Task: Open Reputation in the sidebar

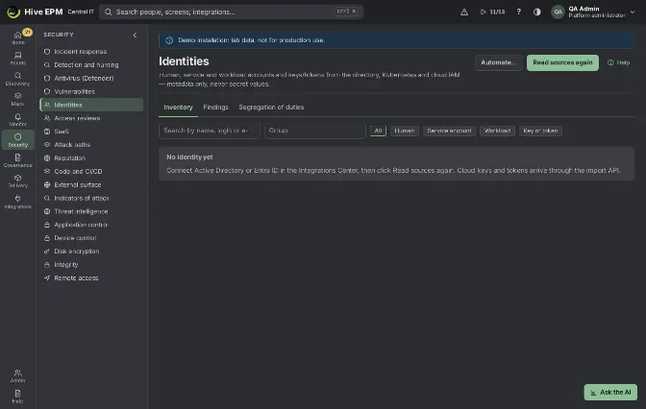Action: point(91,158)
